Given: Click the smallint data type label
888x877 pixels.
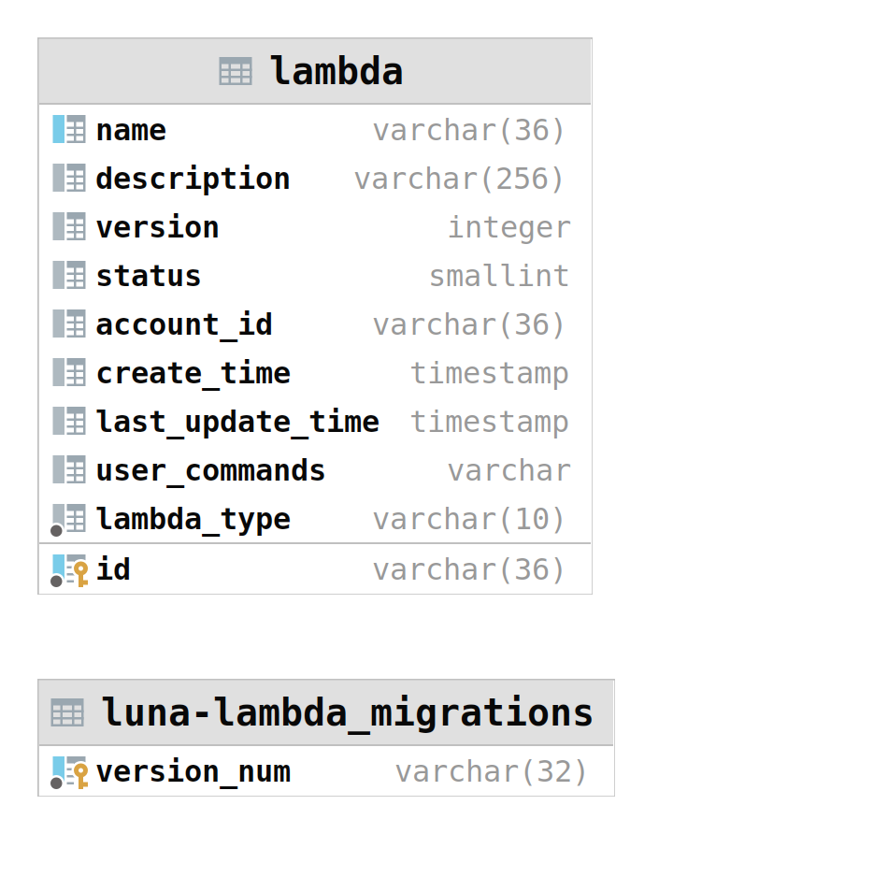Looking at the screenshot, I should pyautogui.click(x=498, y=276).
